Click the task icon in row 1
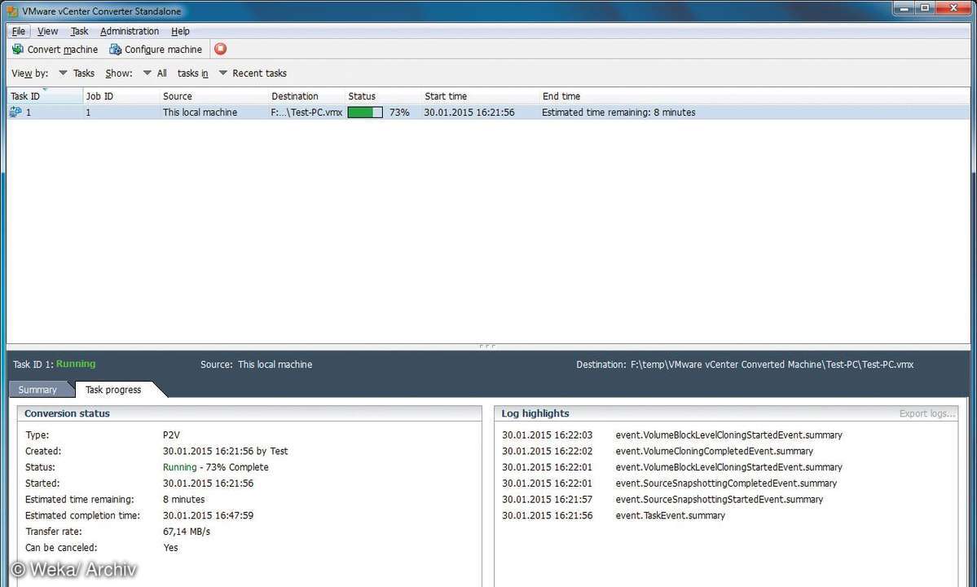 [15, 113]
